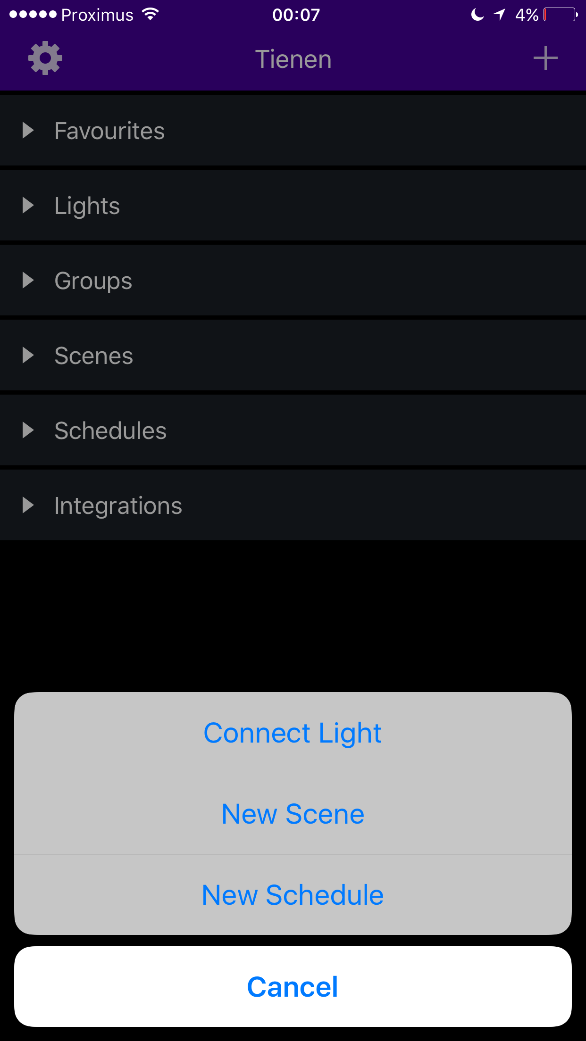Expand the Schedules disclosure triangle
This screenshot has height=1041, width=586.
coord(28,430)
